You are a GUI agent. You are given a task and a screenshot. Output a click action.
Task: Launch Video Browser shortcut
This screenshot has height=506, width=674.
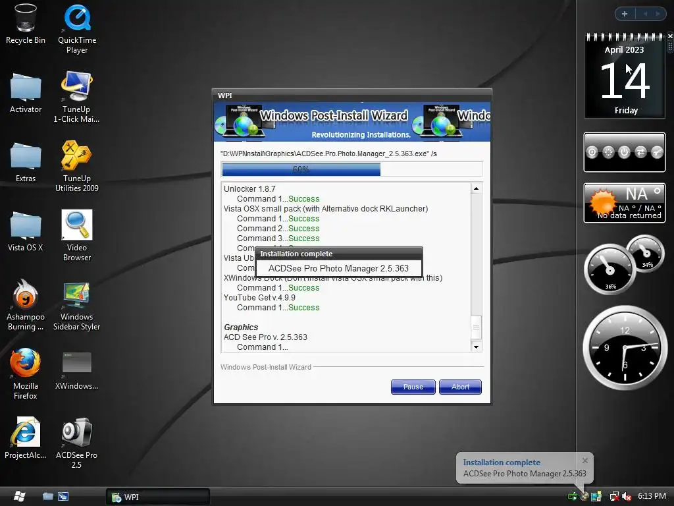pos(76,235)
